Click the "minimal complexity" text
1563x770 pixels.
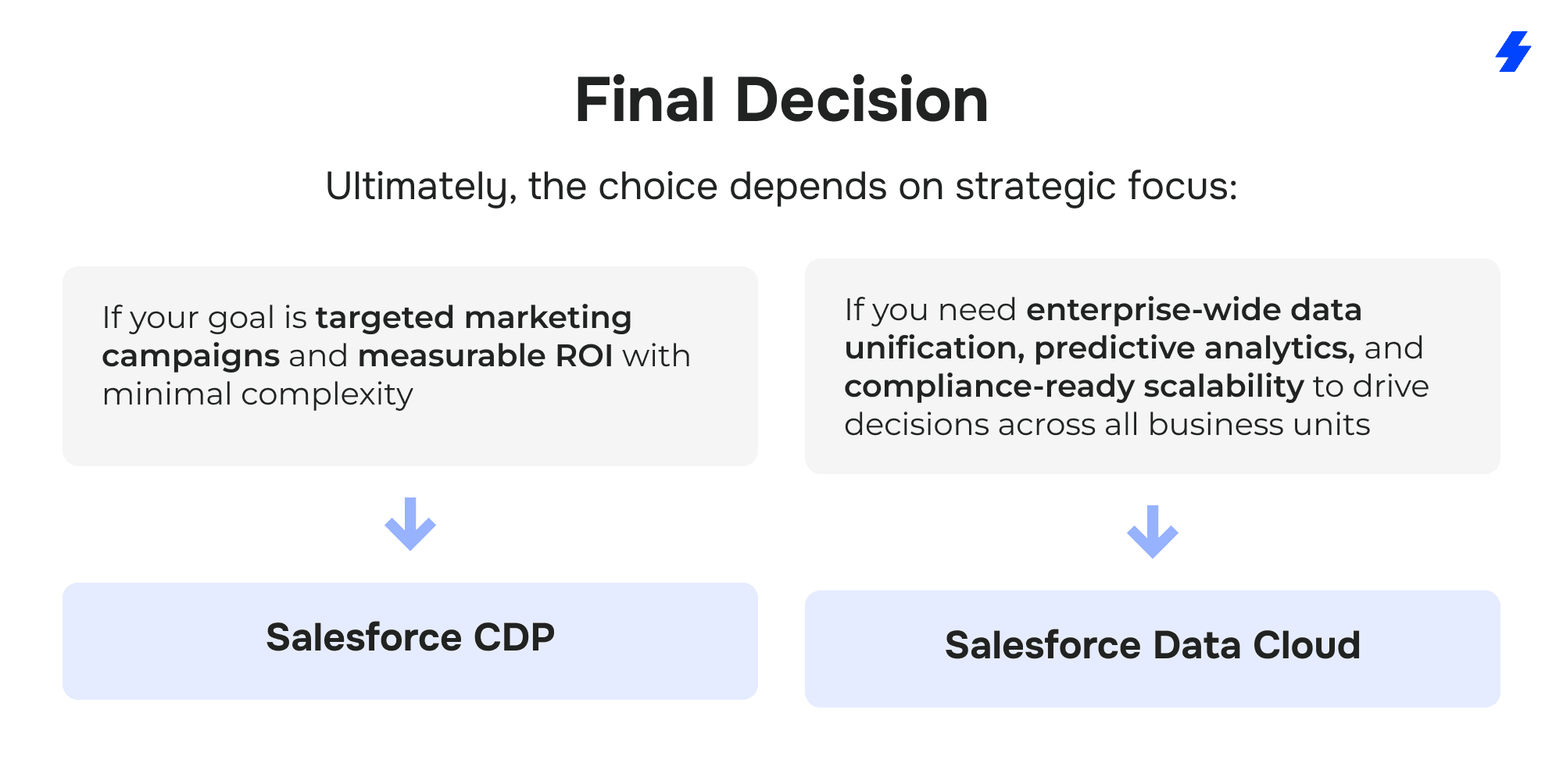pos(257,394)
